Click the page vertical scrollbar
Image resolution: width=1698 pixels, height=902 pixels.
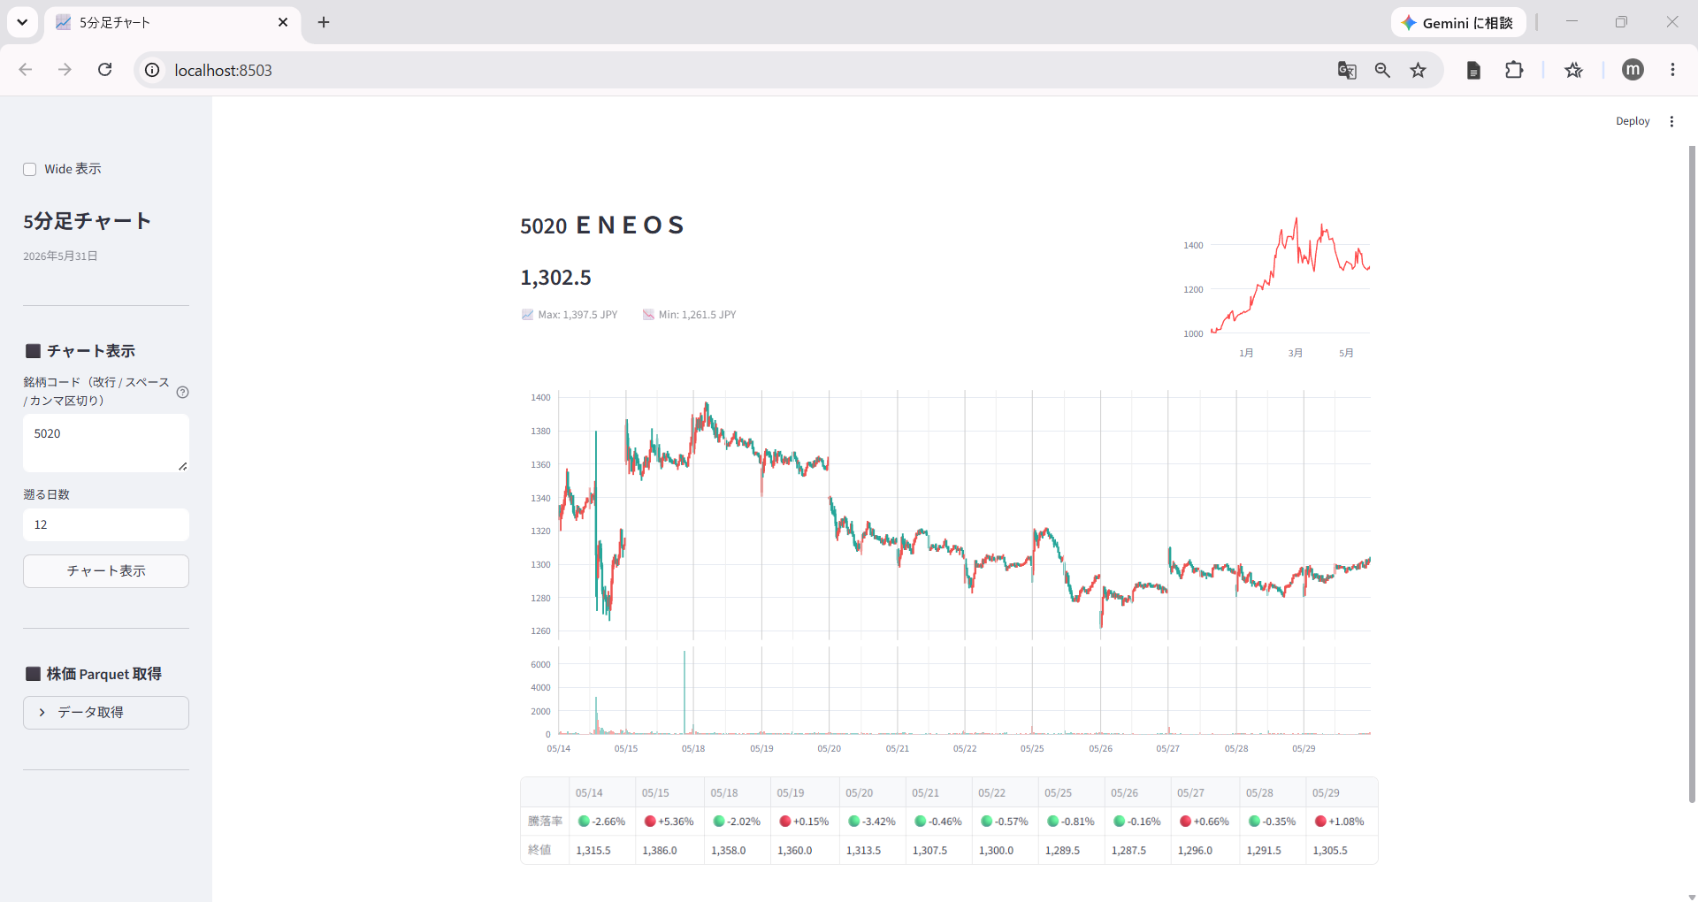(1692, 474)
